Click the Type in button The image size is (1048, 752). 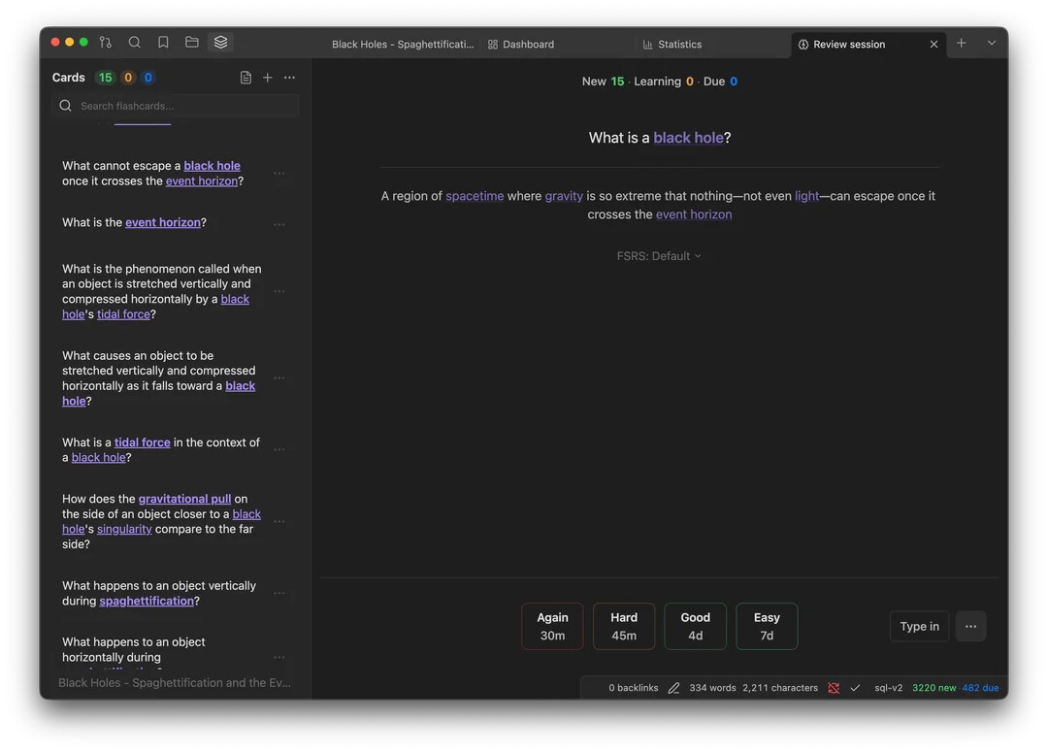(919, 626)
